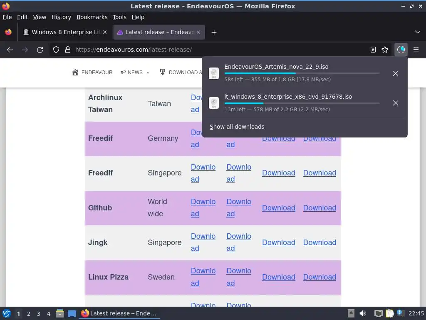This screenshot has width=426, height=320.
Task: Click the '58s left — 855 MB' status
Action: 277,80
